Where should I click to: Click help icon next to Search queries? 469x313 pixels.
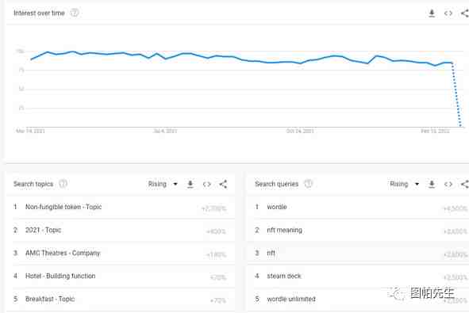coord(308,184)
